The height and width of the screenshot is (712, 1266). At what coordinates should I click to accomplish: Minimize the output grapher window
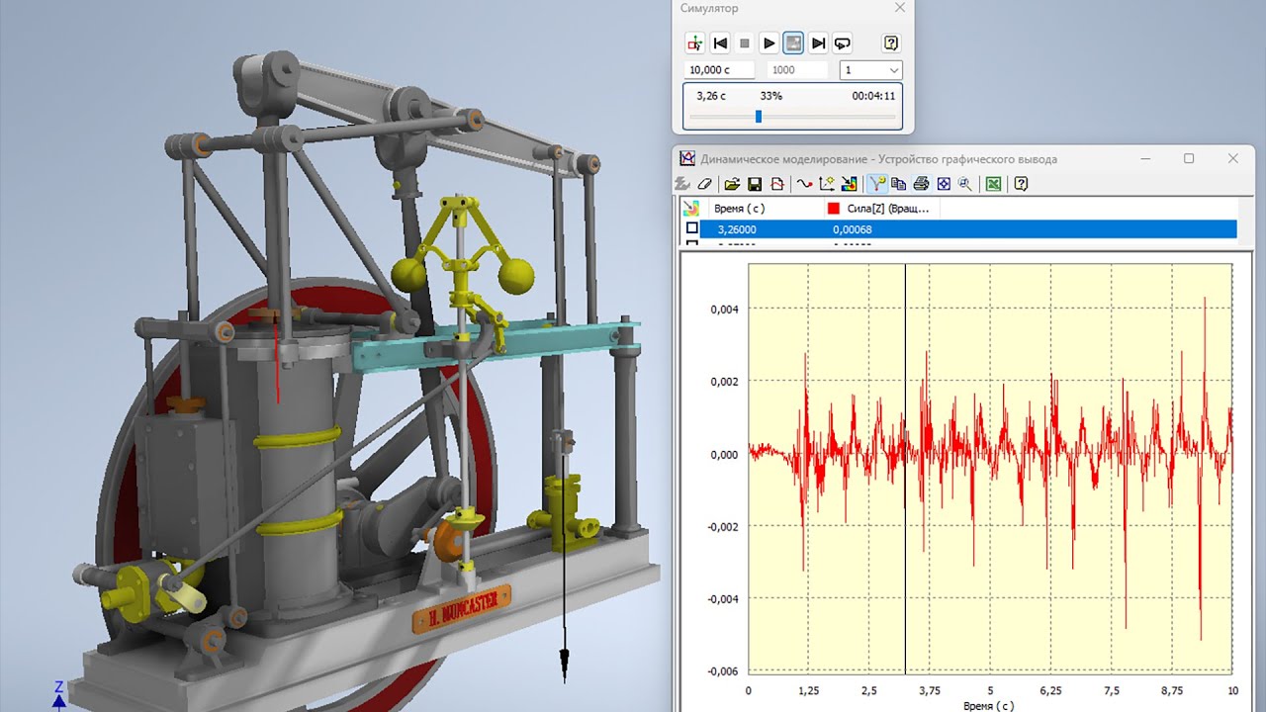pyautogui.click(x=1145, y=158)
